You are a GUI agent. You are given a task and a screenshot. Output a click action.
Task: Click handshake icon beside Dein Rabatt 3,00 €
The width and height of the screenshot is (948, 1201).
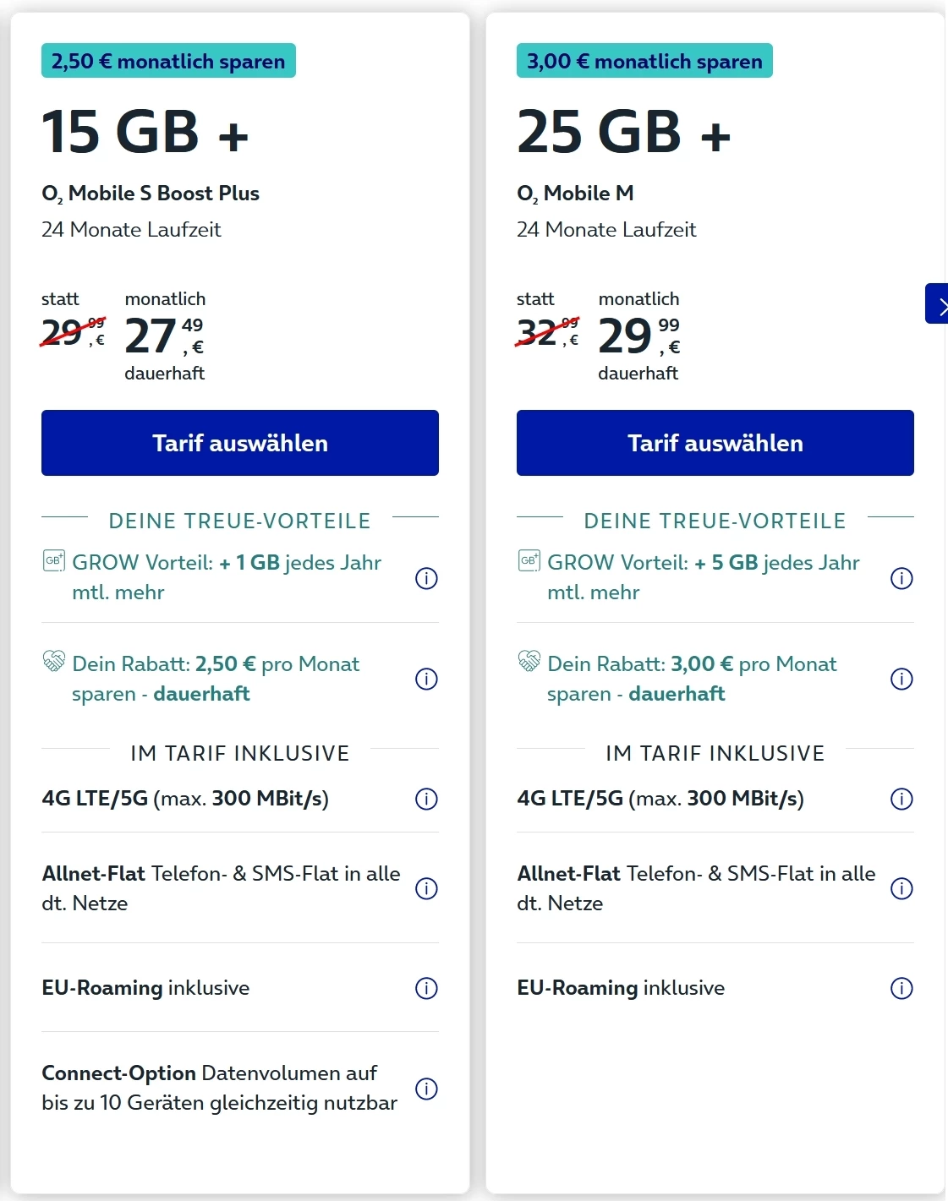click(529, 661)
